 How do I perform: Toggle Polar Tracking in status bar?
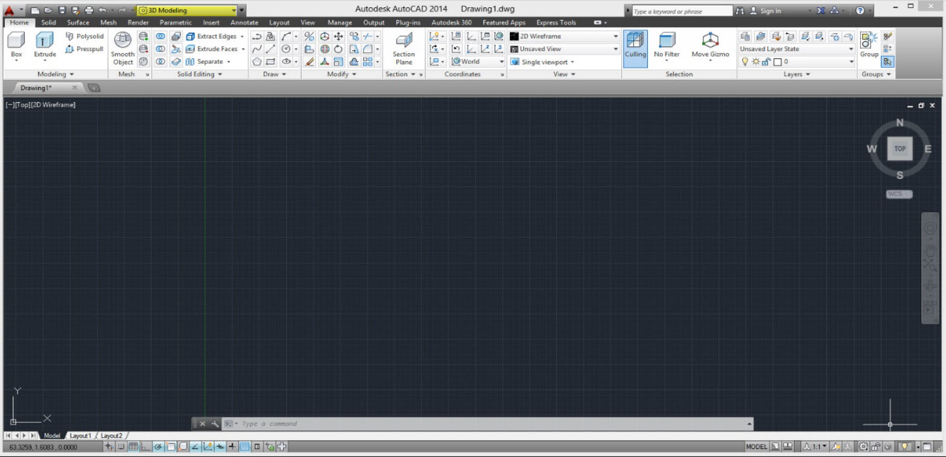[159, 447]
